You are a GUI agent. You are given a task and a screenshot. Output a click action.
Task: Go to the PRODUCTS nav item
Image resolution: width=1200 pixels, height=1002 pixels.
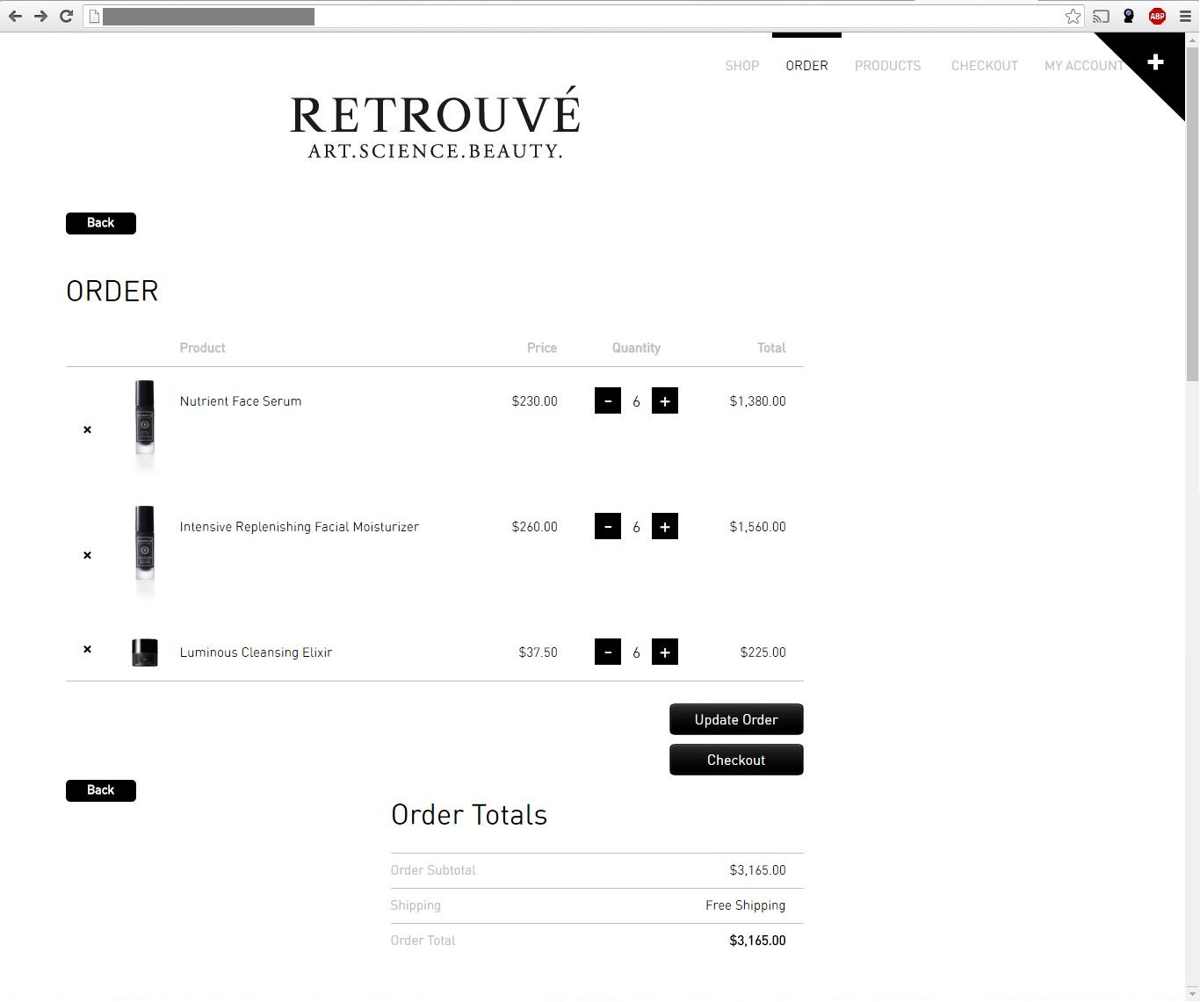coord(887,66)
